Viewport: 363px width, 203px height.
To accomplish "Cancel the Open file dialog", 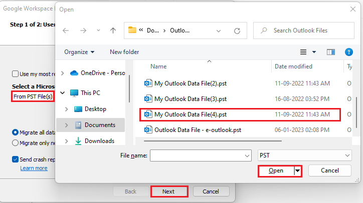I will (330, 170).
